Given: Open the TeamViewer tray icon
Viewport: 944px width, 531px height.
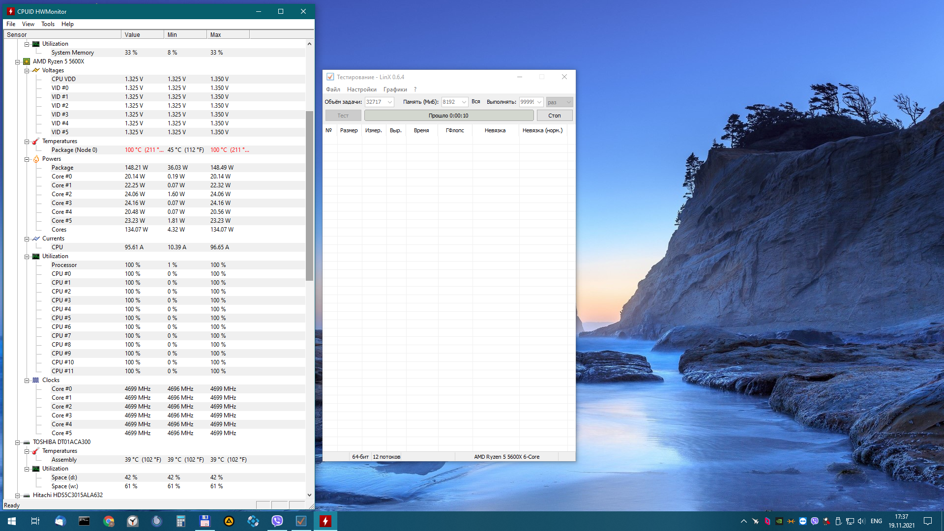Looking at the screenshot, I should 803,521.
